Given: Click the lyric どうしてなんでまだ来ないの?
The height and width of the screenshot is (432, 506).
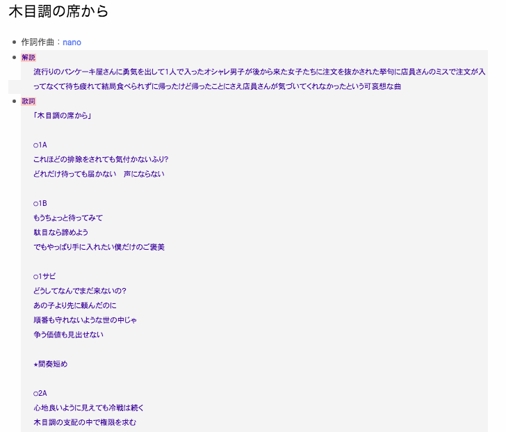Looking at the screenshot, I should (x=80, y=291).
